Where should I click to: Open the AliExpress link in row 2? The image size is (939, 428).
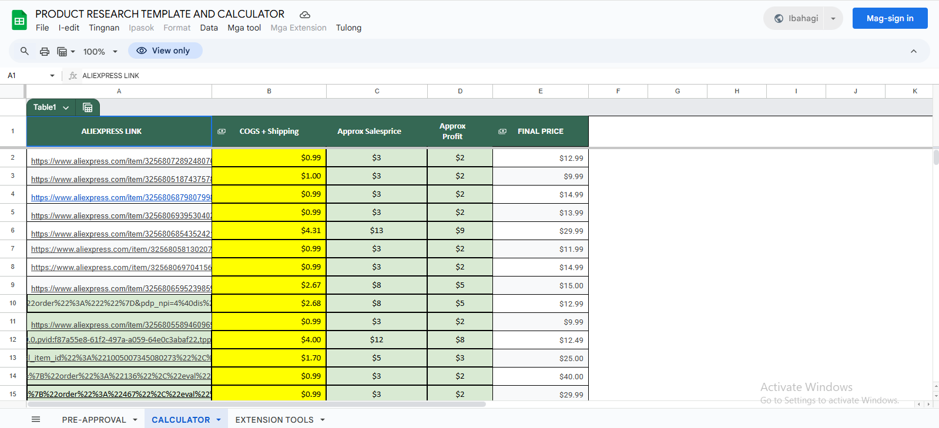click(x=121, y=161)
